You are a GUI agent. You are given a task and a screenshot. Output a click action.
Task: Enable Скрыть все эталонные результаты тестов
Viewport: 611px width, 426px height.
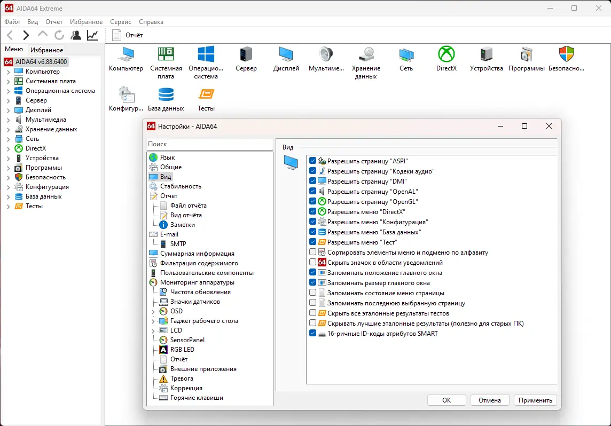(x=312, y=312)
